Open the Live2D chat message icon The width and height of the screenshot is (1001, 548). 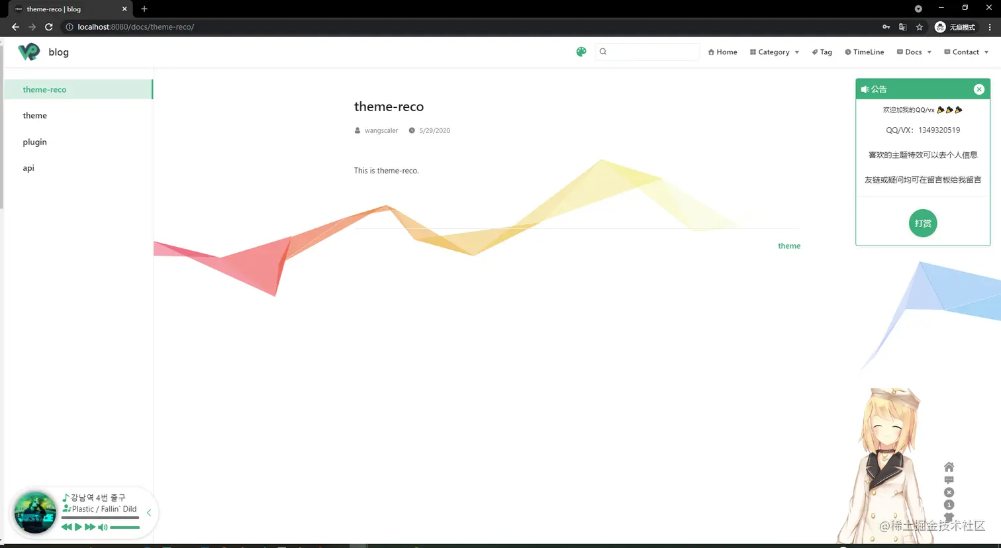949,480
